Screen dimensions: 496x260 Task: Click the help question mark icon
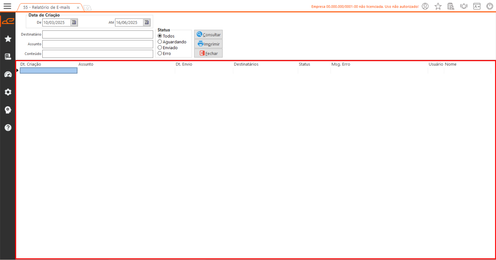click(x=8, y=128)
